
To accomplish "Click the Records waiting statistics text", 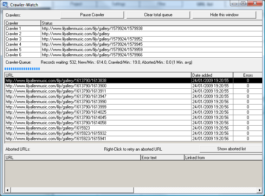I will [x=116, y=62].
